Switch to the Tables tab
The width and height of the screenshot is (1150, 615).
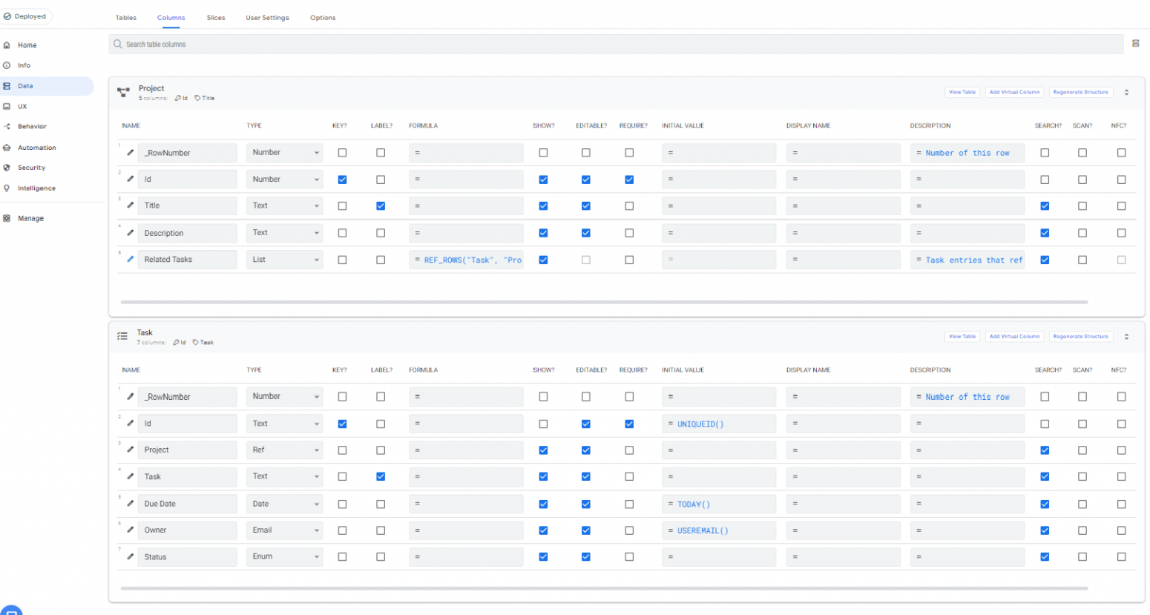126,18
